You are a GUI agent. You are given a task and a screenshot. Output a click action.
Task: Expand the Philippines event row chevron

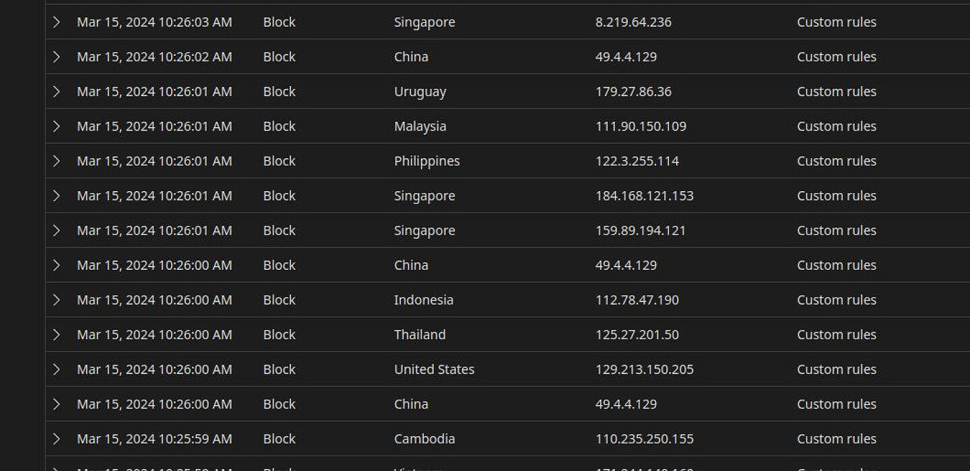(x=57, y=161)
